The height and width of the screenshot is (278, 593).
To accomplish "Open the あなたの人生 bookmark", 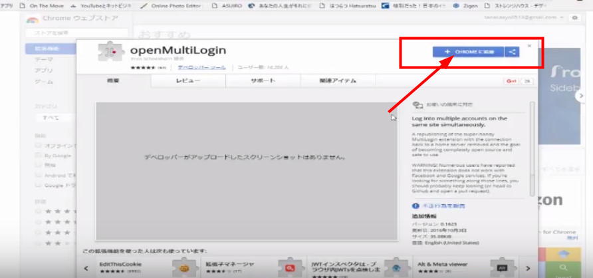I will pos(281,6).
